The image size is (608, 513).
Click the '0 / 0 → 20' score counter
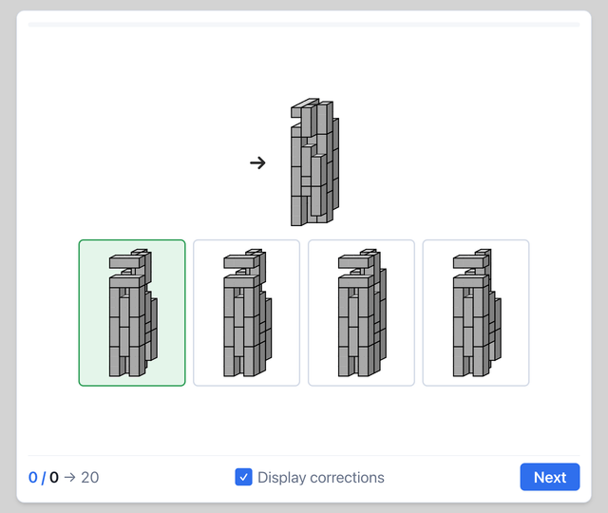(x=64, y=477)
